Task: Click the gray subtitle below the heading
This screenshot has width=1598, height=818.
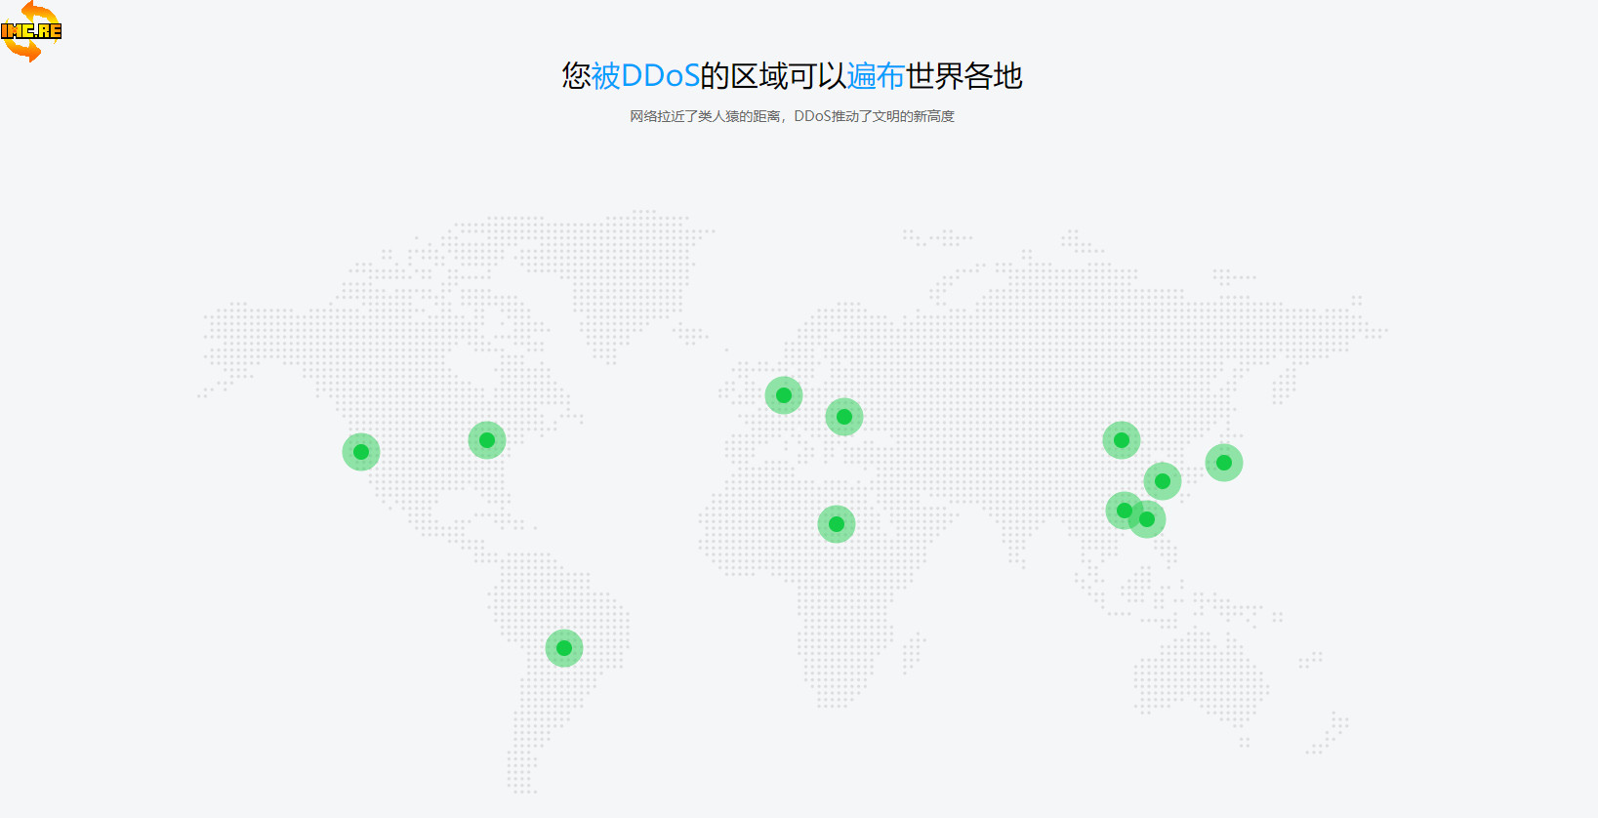Action: pyautogui.click(x=792, y=116)
